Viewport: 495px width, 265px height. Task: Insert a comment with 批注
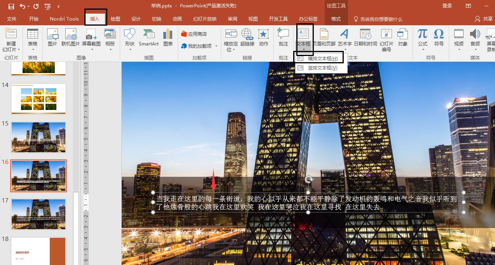click(283, 37)
